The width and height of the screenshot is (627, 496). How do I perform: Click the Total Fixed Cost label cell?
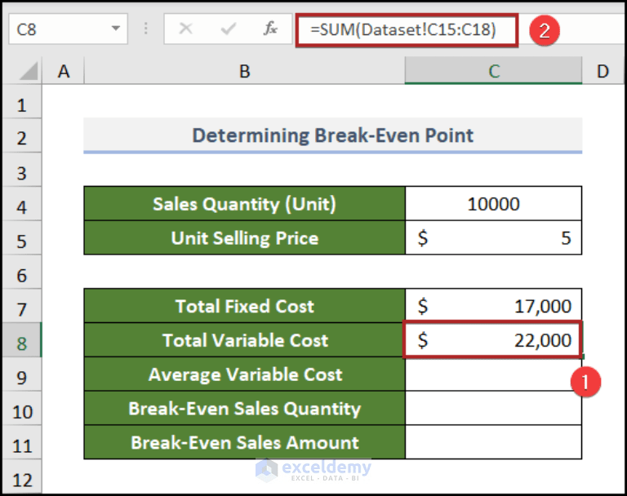coord(244,306)
